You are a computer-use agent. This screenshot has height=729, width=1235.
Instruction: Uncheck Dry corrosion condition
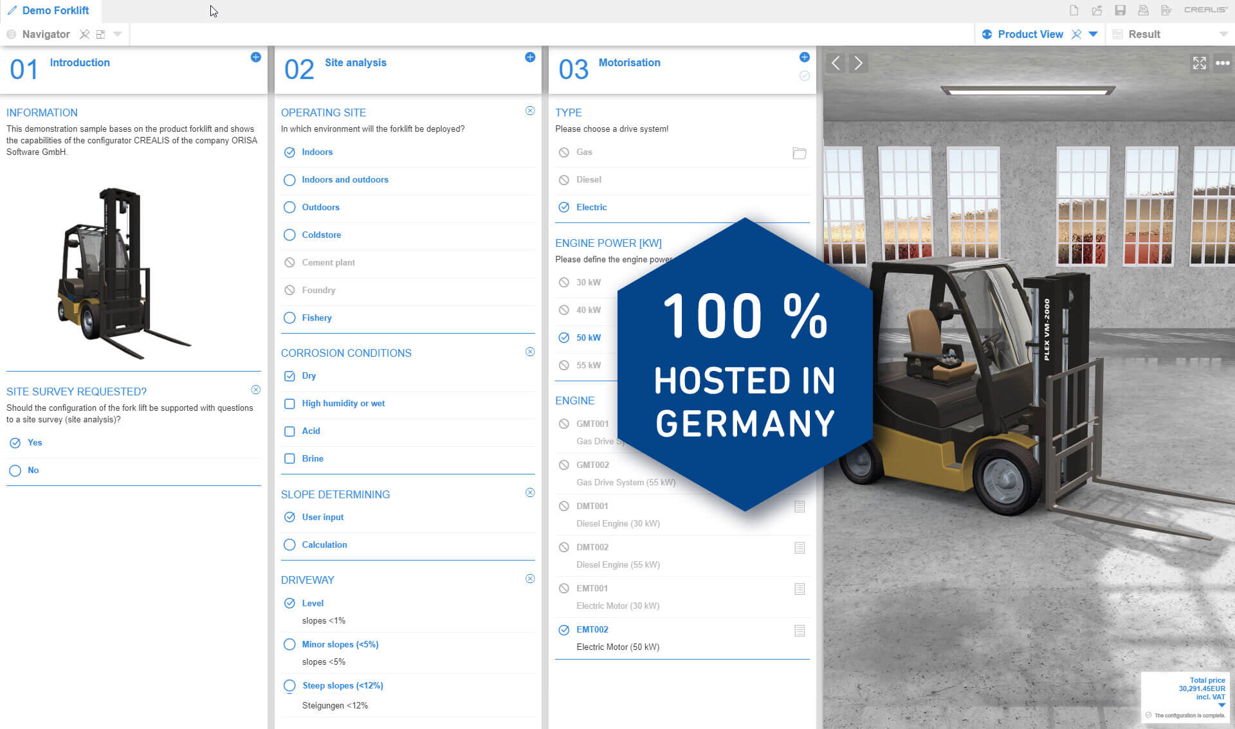coord(408,376)
